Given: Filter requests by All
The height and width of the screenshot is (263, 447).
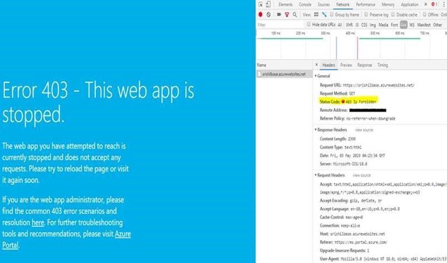Looking at the screenshot, I should (340, 25).
